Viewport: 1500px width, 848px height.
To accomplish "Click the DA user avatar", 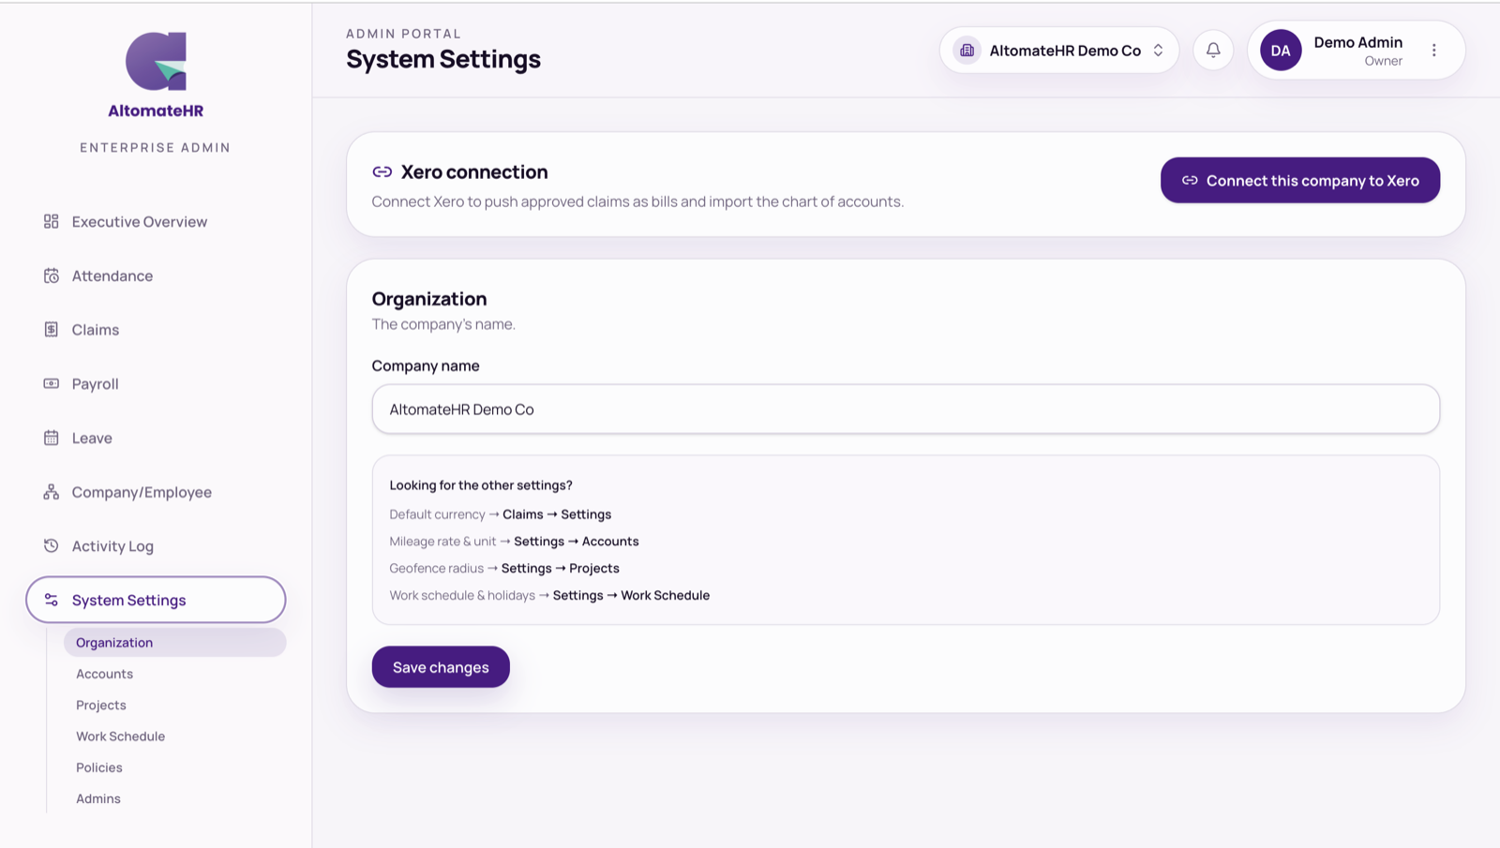I will click(x=1281, y=51).
